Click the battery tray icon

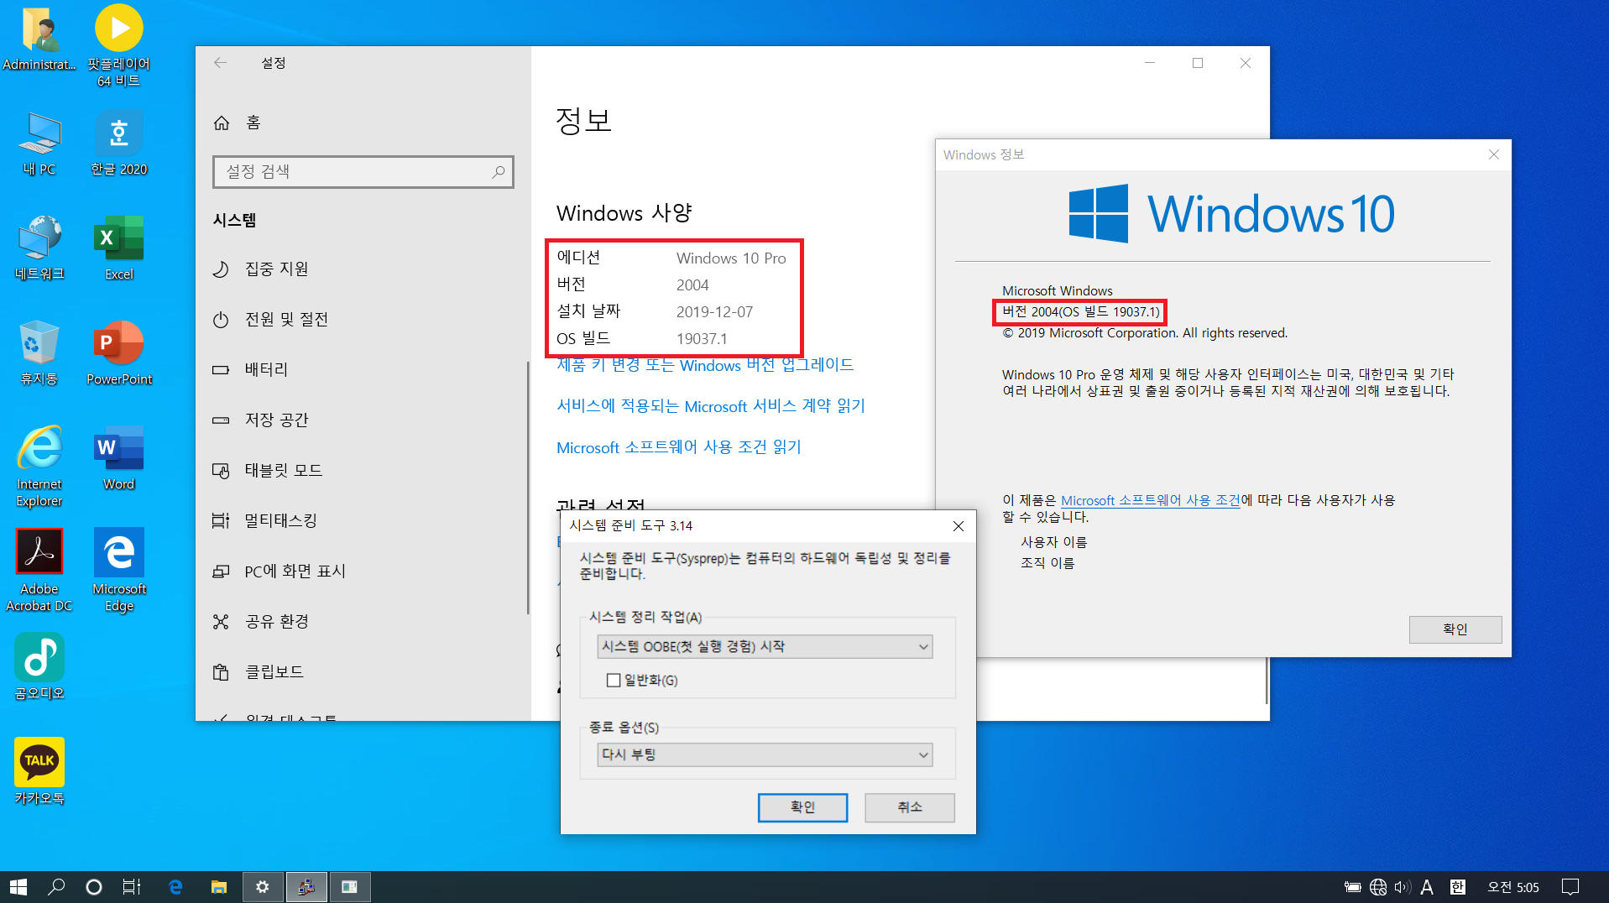1352,887
